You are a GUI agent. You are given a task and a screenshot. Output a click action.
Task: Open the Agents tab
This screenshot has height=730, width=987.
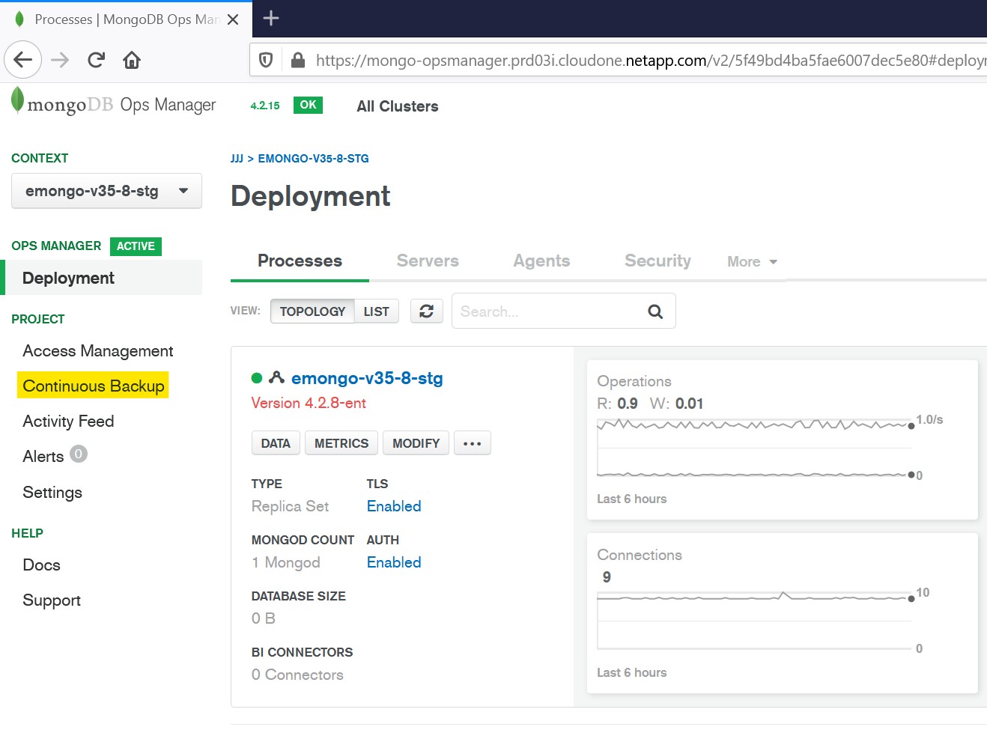coord(541,261)
